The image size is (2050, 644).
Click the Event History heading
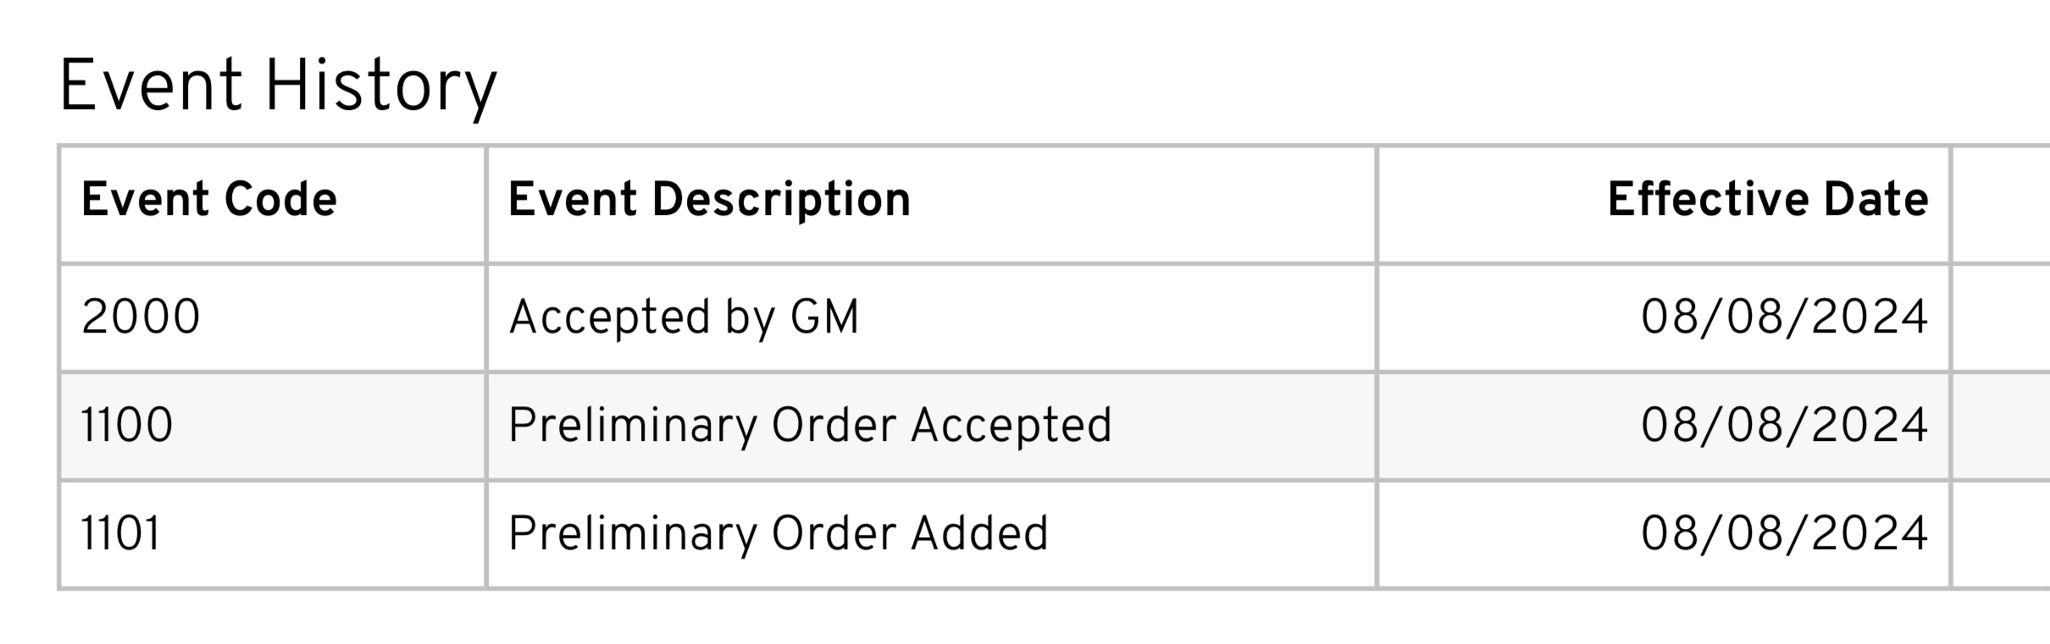[278, 86]
